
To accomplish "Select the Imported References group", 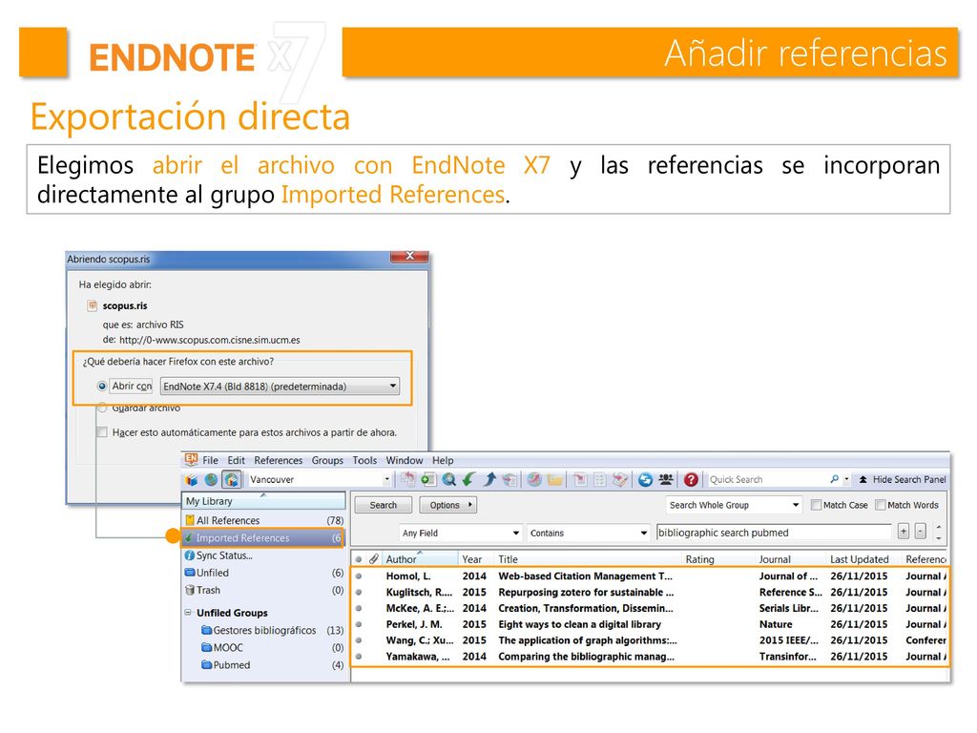I will point(263,538).
